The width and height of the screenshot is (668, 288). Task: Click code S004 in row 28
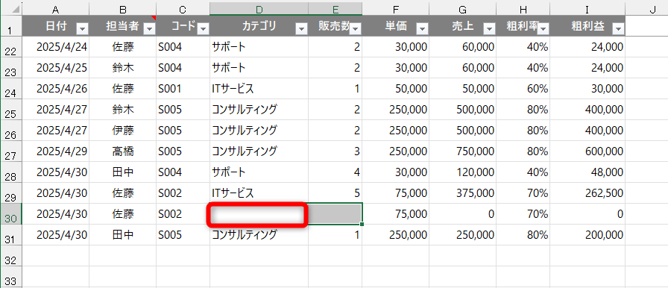[x=170, y=172]
